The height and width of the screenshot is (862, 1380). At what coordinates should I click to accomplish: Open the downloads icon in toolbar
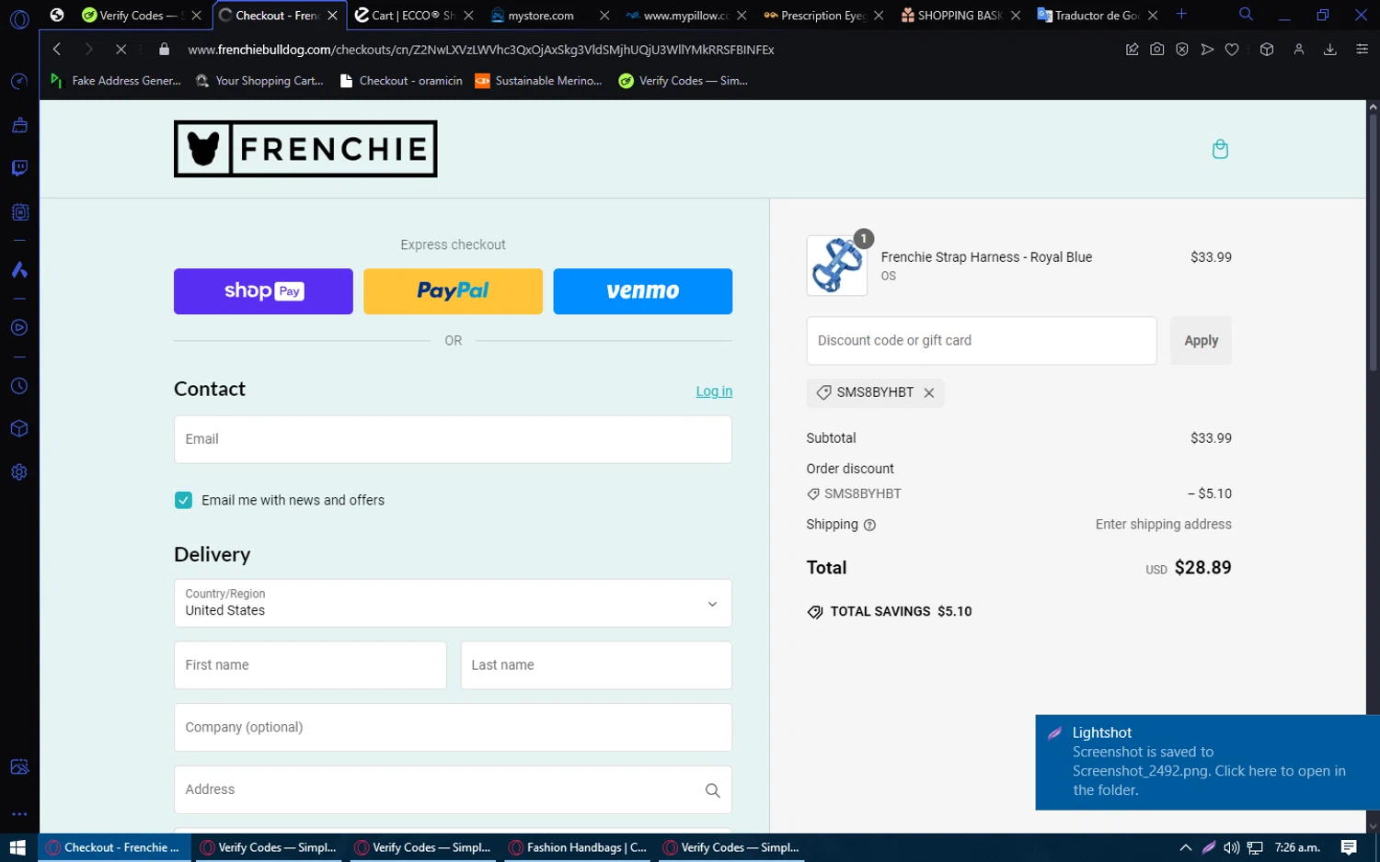(x=1329, y=50)
